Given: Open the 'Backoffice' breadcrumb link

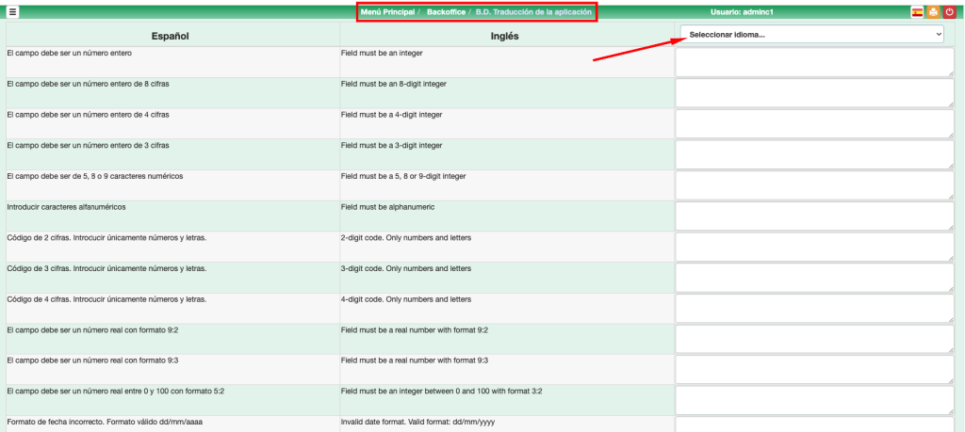Looking at the screenshot, I should pos(447,12).
